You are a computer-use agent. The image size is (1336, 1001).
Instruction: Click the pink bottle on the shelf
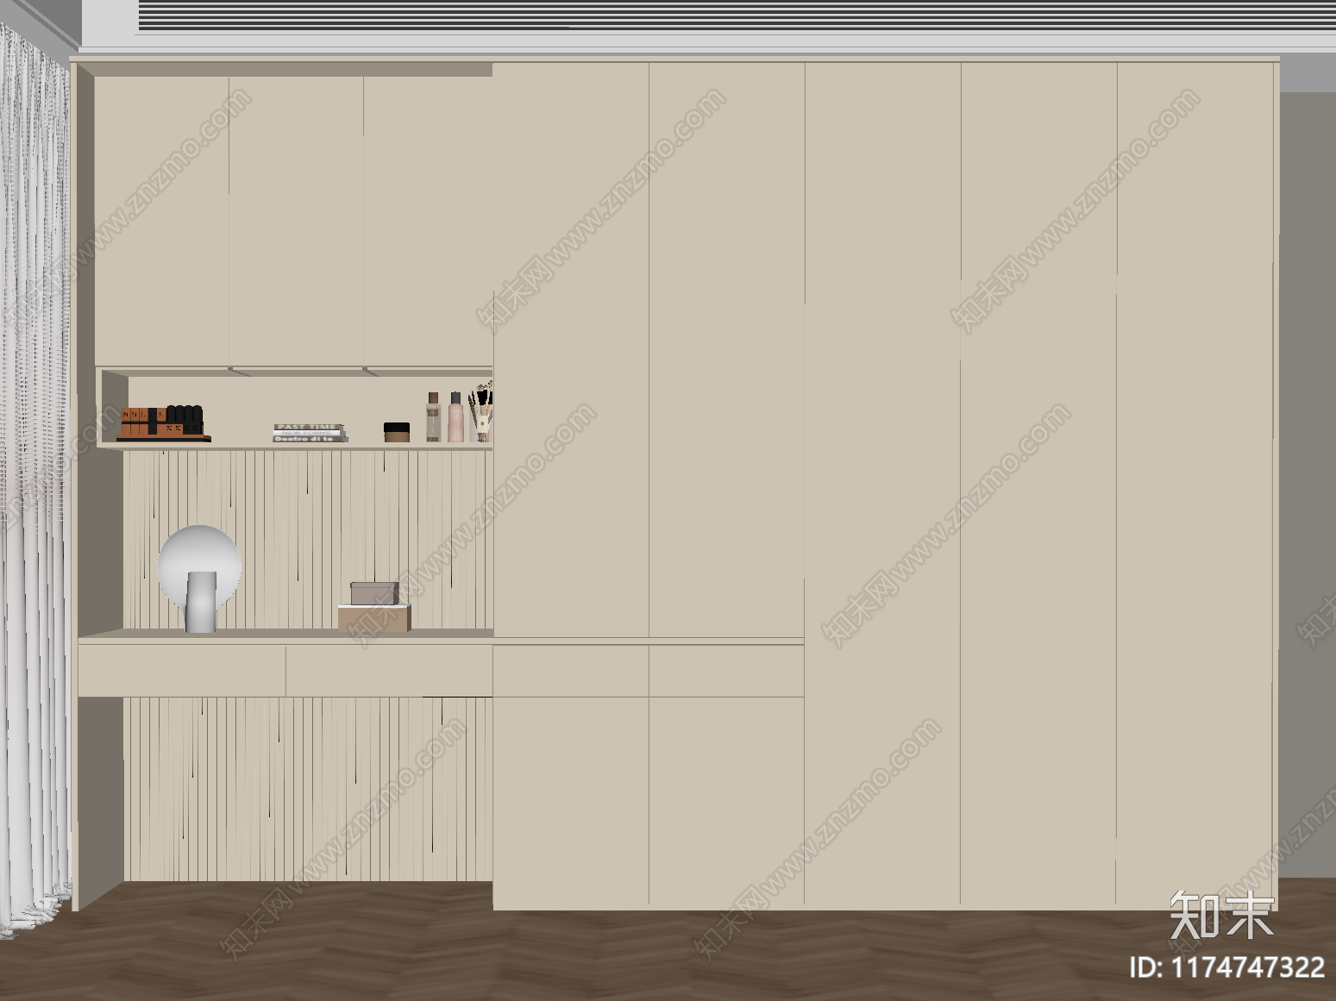[455, 417]
